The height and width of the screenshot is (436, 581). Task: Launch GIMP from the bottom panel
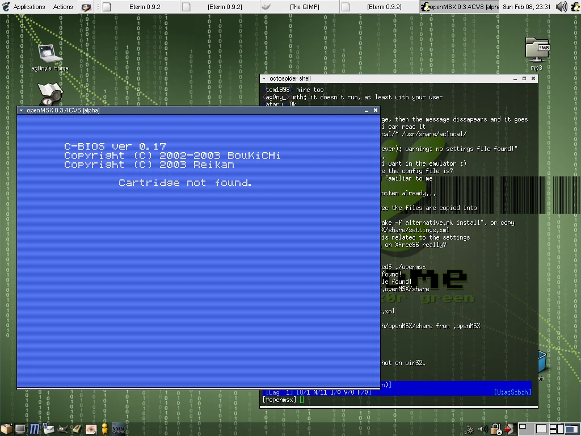pos(62,429)
